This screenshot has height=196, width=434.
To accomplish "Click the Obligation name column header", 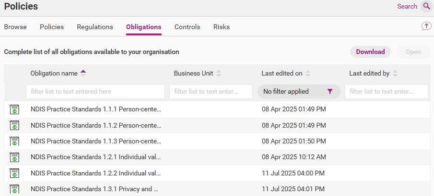I will (x=54, y=74).
